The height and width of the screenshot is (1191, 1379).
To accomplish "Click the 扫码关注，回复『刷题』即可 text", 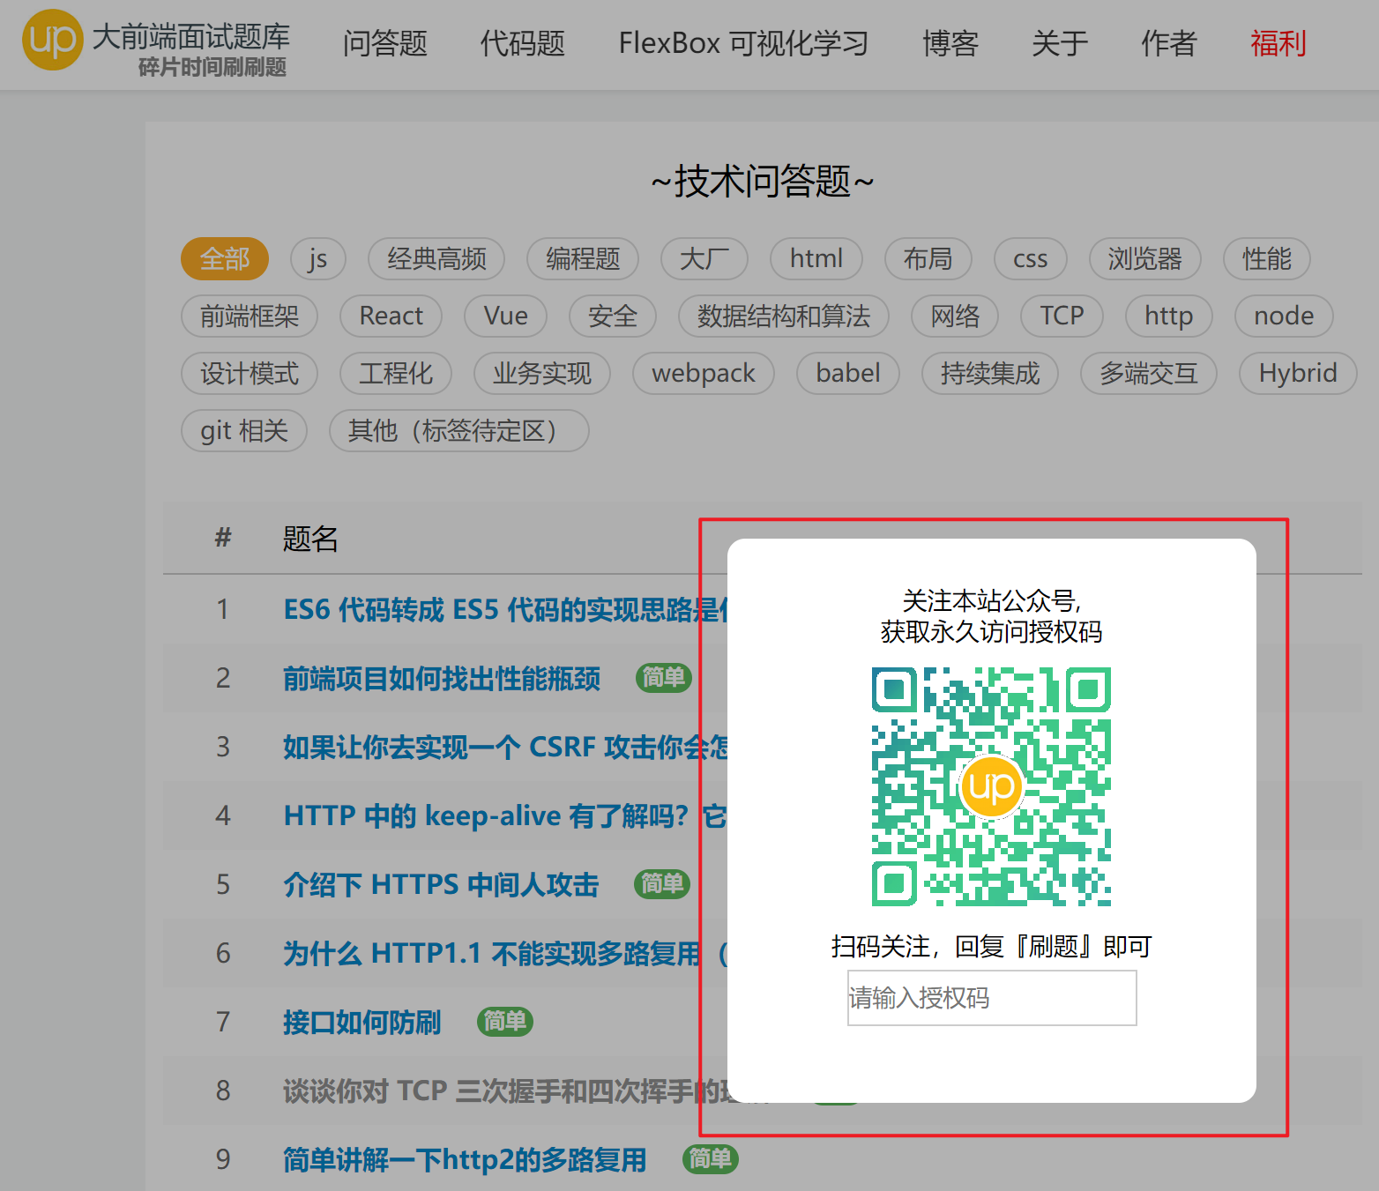I will click(992, 947).
